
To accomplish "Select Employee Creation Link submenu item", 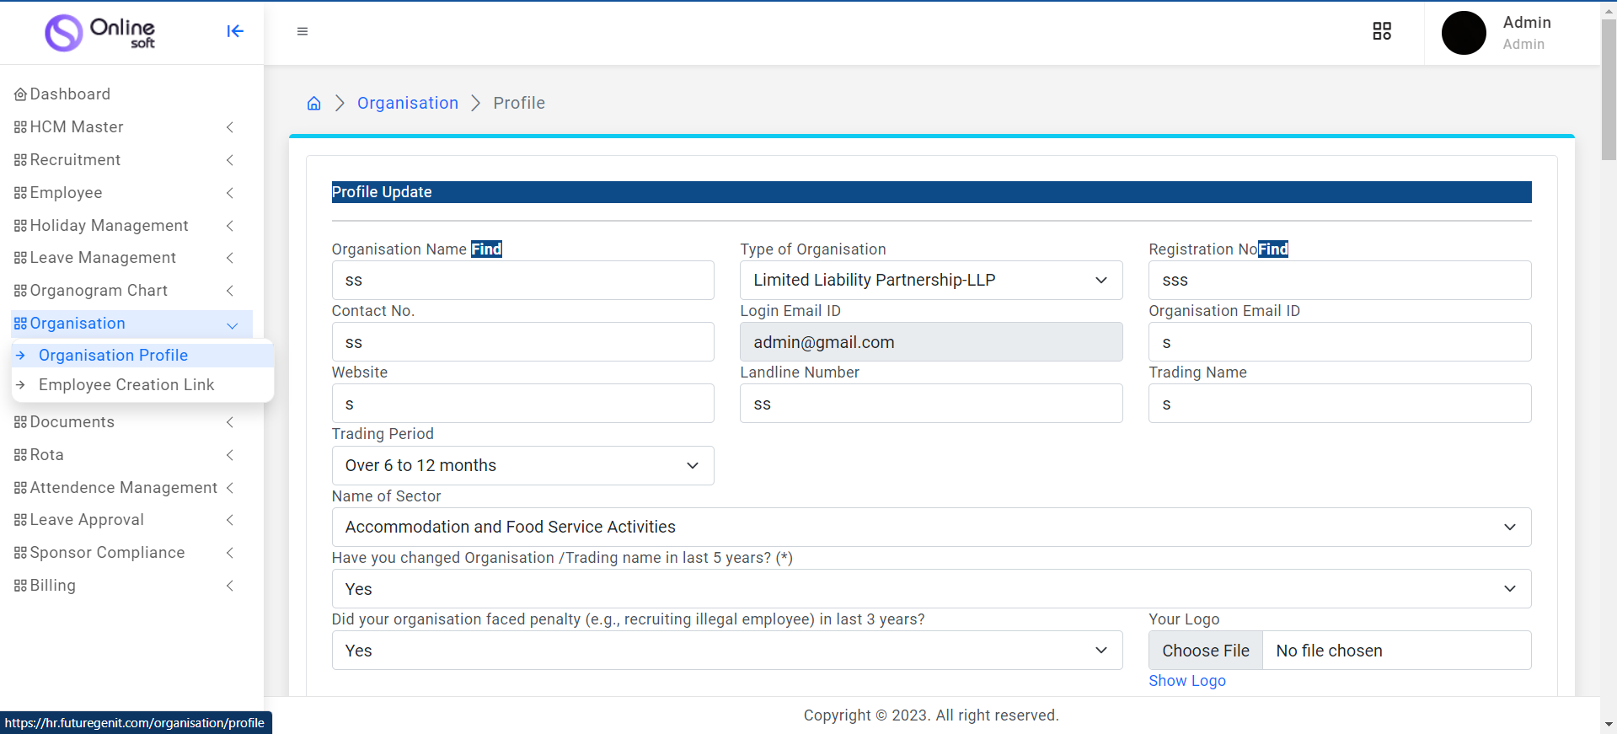I will click(x=126, y=385).
